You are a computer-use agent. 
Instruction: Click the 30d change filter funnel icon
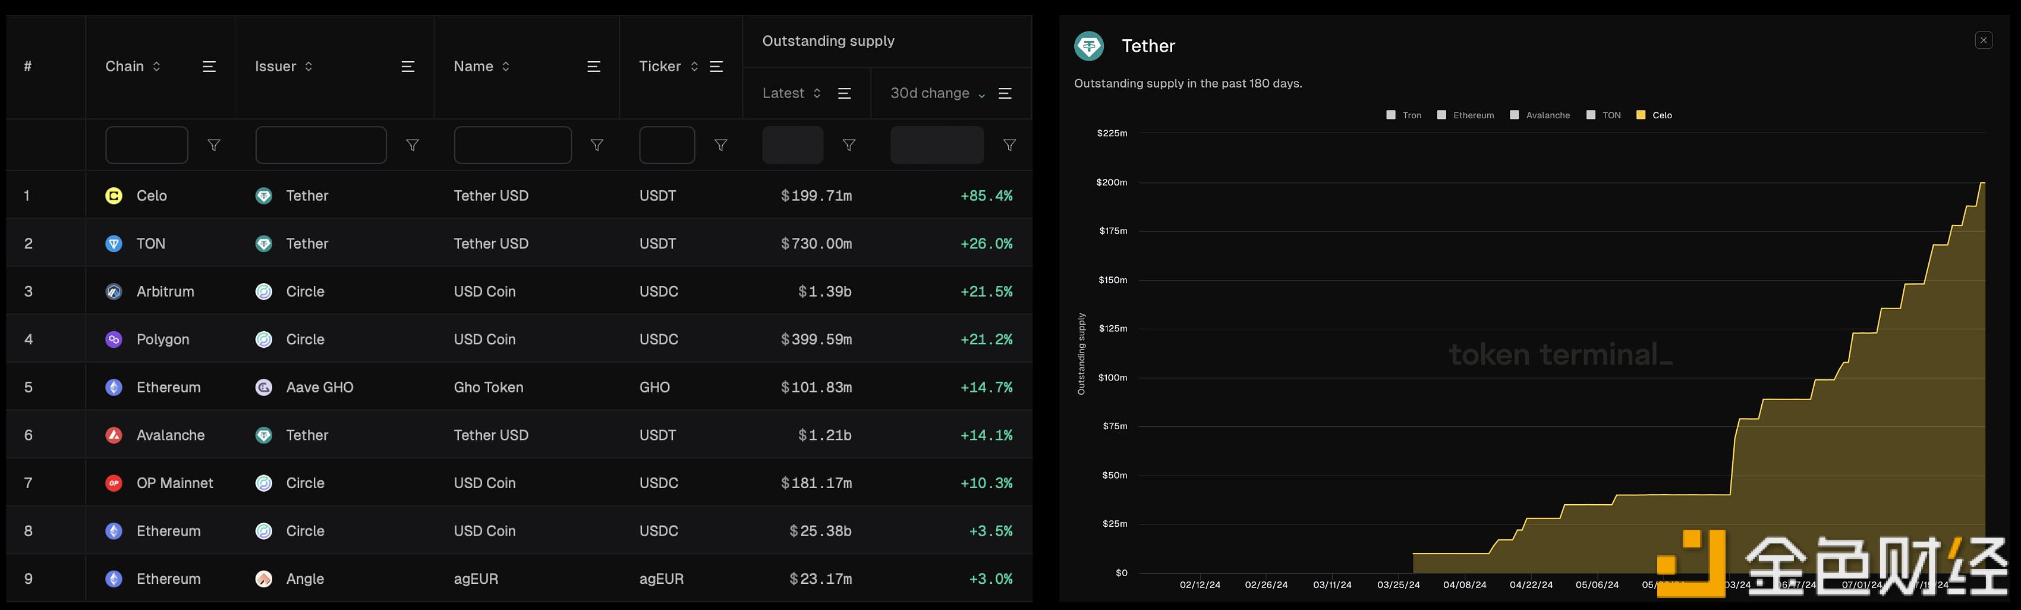click(x=1010, y=145)
